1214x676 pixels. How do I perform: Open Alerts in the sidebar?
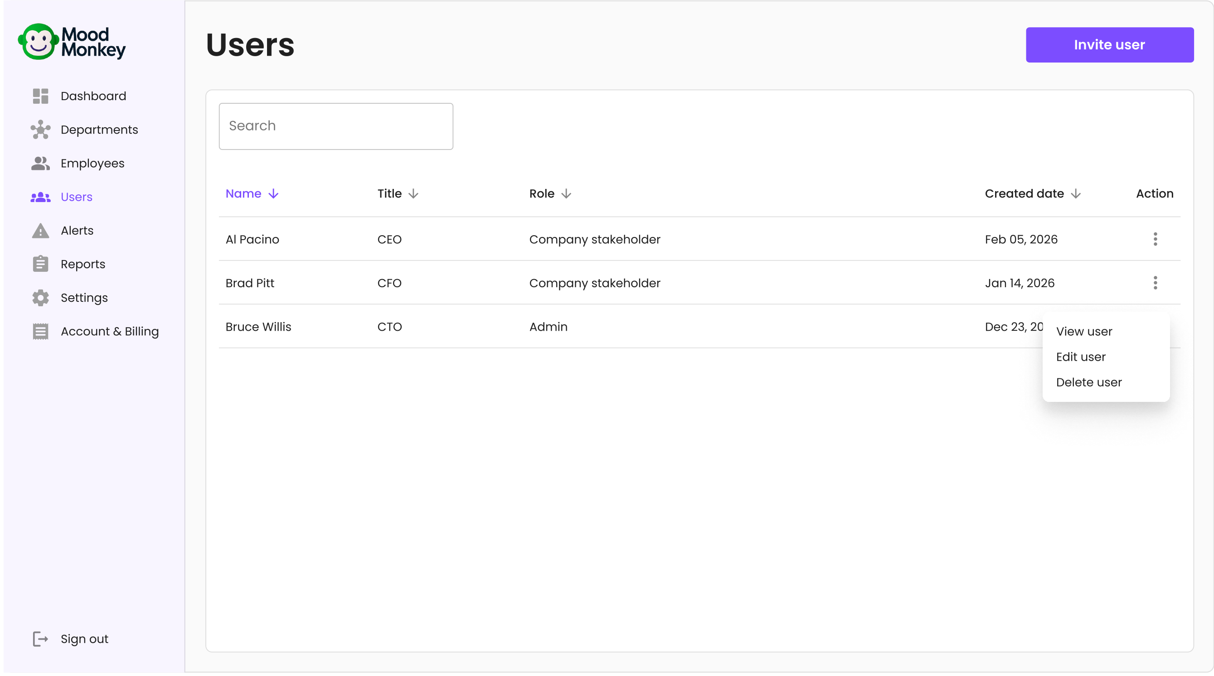pos(77,231)
